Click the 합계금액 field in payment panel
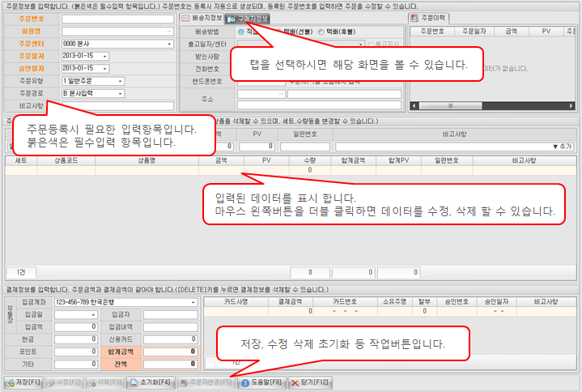Screen dimensions: 582x392 pos(170,352)
